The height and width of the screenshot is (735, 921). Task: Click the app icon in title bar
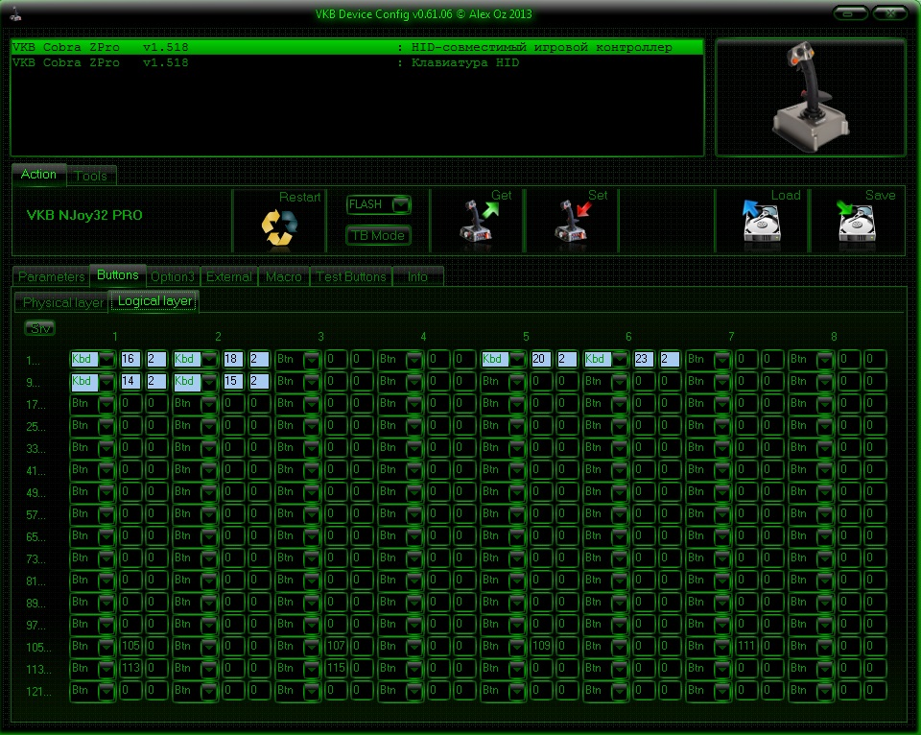(16, 14)
